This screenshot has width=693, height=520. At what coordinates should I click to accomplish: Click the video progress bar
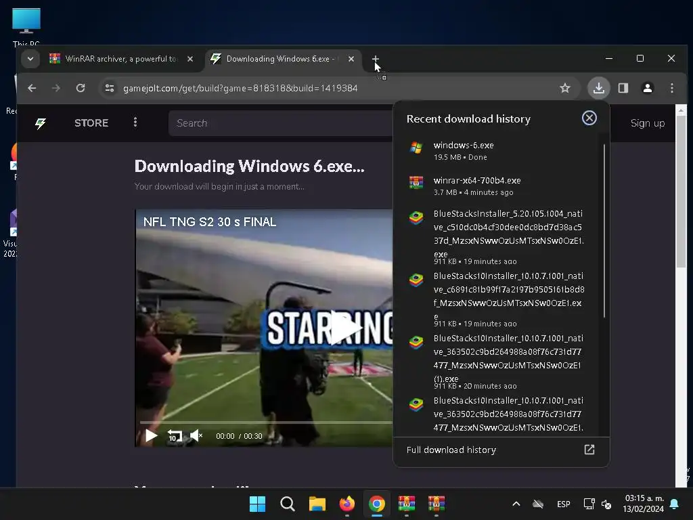[266, 422]
